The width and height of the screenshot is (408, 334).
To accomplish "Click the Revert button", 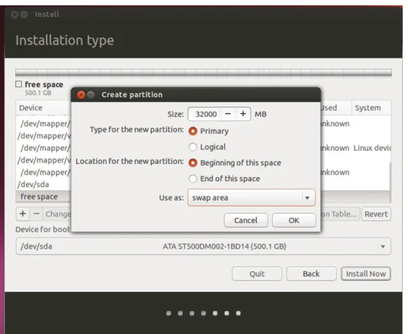I will coord(376,214).
